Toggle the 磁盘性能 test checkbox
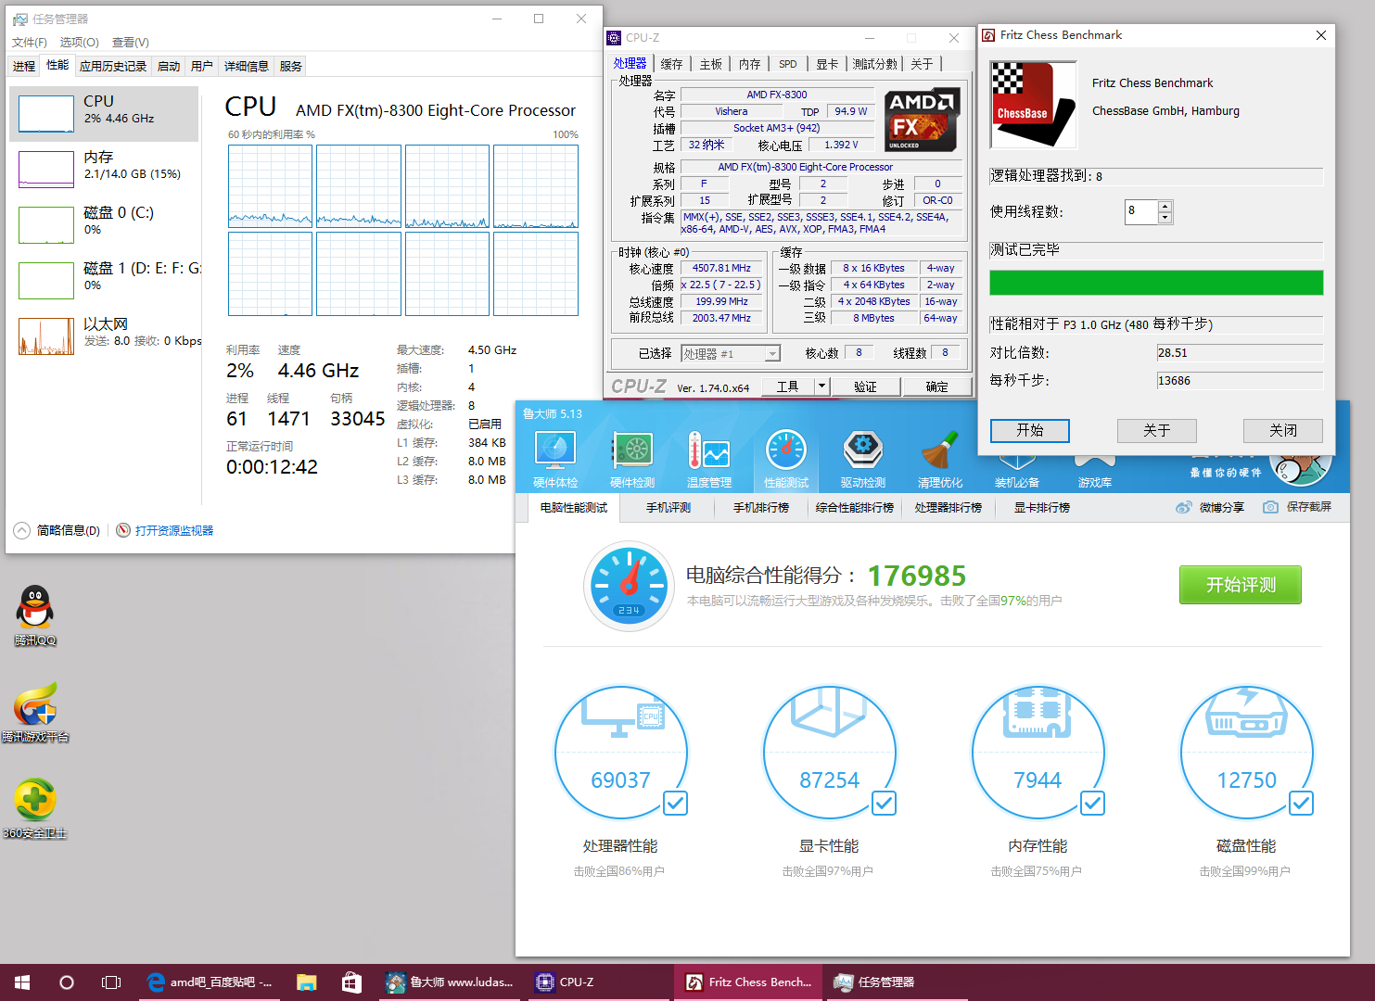This screenshot has width=1375, height=1001. (1302, 804)
